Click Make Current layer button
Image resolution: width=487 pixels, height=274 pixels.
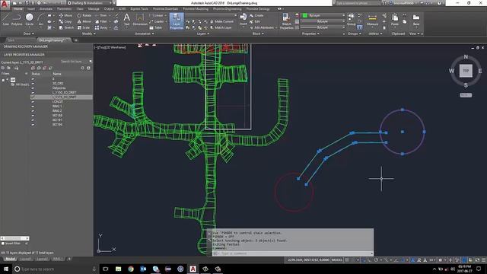[221, 21]
